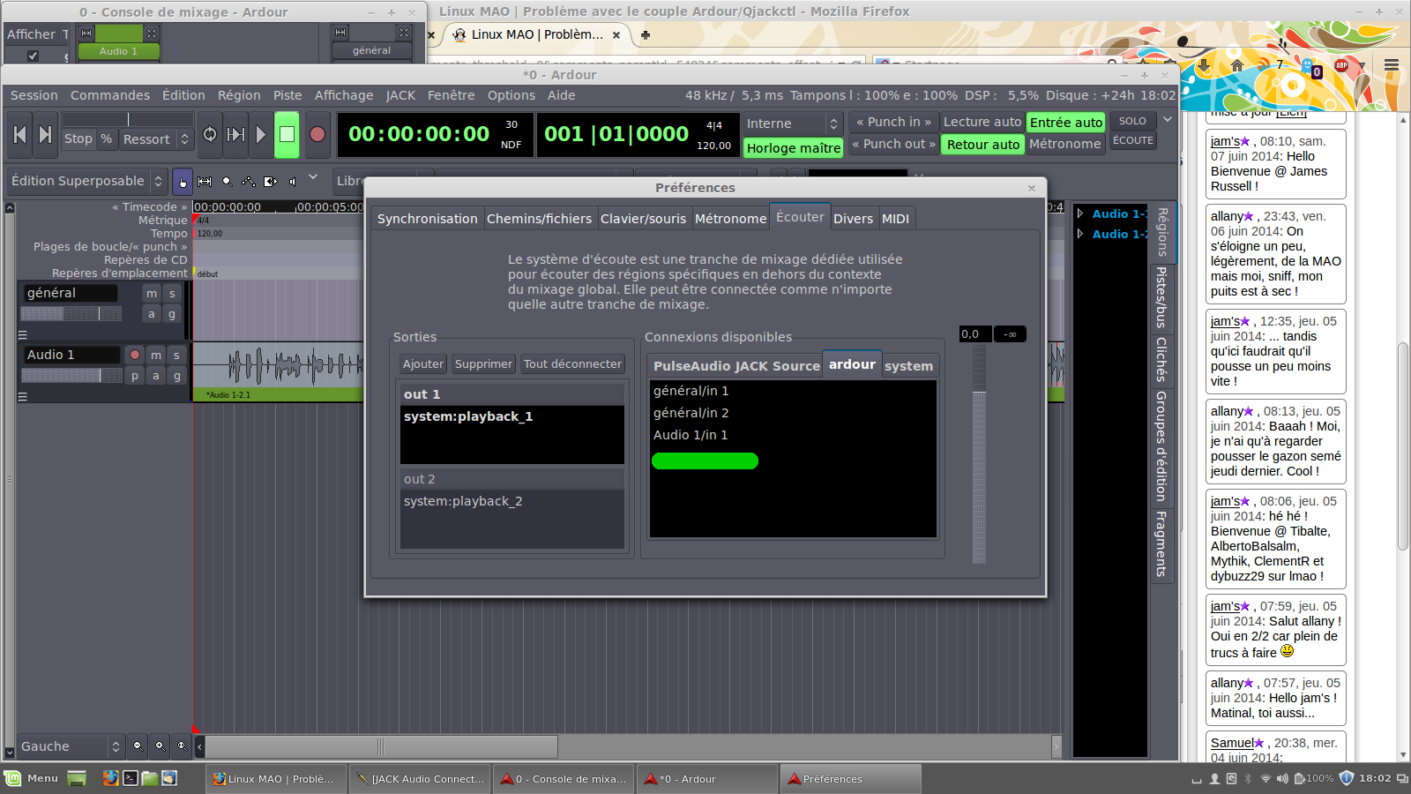The width and height of the screenshot is (1411, 794).
Task: Open the Interne sync source dropdown
Action: point(793,124)
